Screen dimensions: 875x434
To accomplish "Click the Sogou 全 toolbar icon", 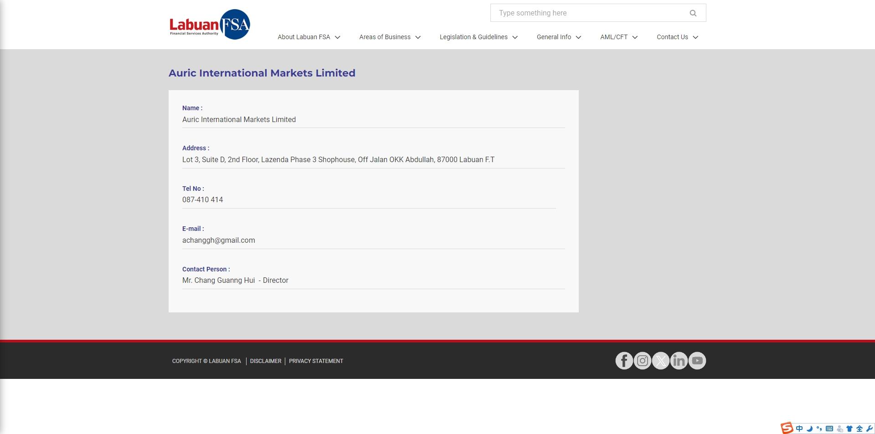I will (860, 429).
